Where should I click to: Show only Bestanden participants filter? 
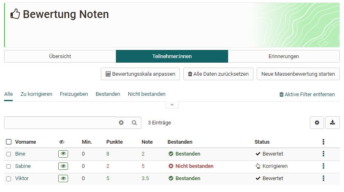tap(108, 94)
